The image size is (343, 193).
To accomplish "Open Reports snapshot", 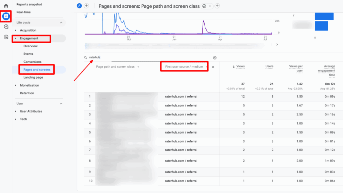I will point(29,4).
